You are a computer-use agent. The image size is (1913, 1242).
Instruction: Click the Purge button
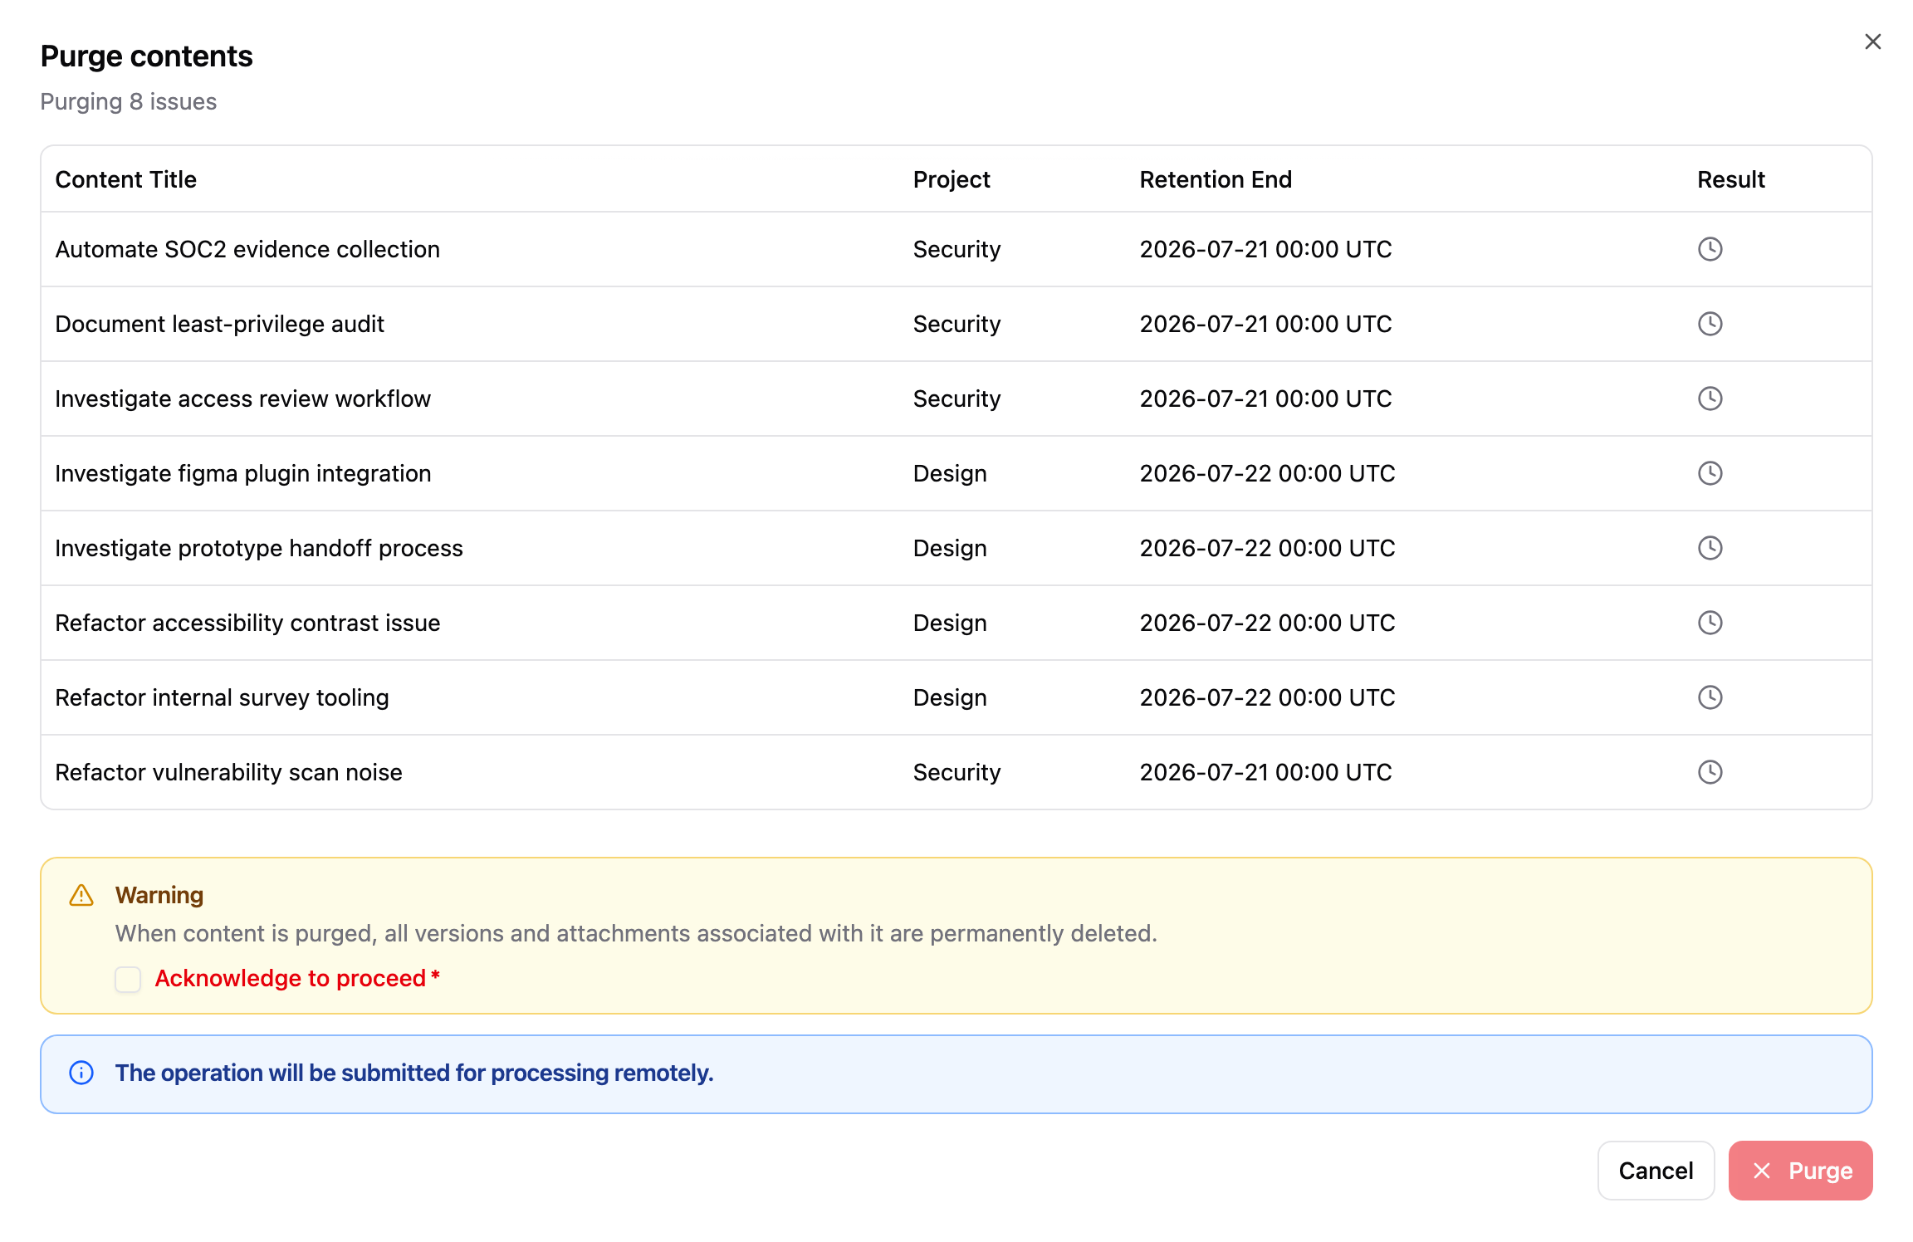click(1800, 1171)
